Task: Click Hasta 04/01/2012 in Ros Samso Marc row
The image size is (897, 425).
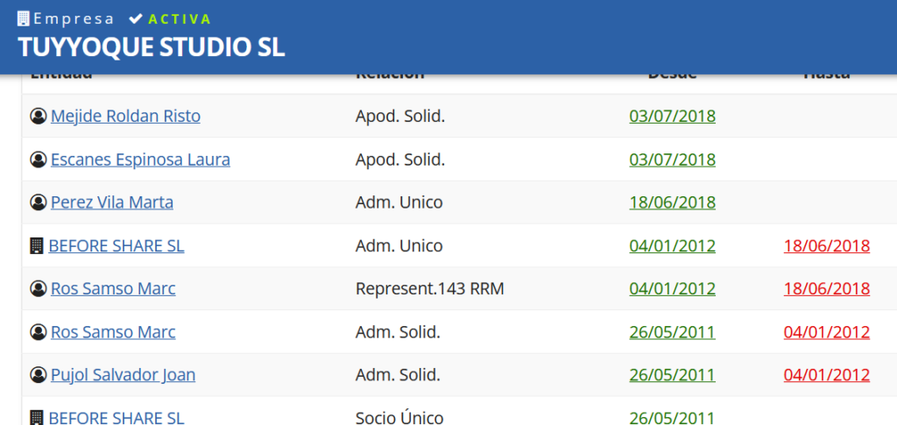Action: pyautogui.click(x=827, y=332)
